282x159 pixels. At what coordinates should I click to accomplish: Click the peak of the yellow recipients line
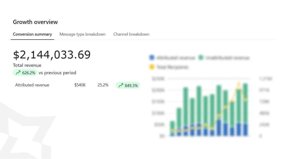239,84
